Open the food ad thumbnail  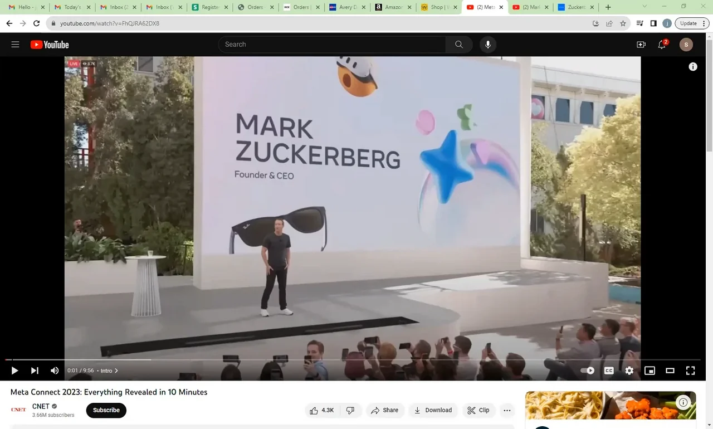click(611, 405)
